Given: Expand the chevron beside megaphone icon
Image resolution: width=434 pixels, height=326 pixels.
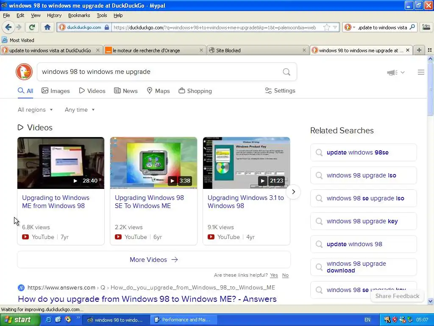Looking at the screenshot, I should 403,72.
